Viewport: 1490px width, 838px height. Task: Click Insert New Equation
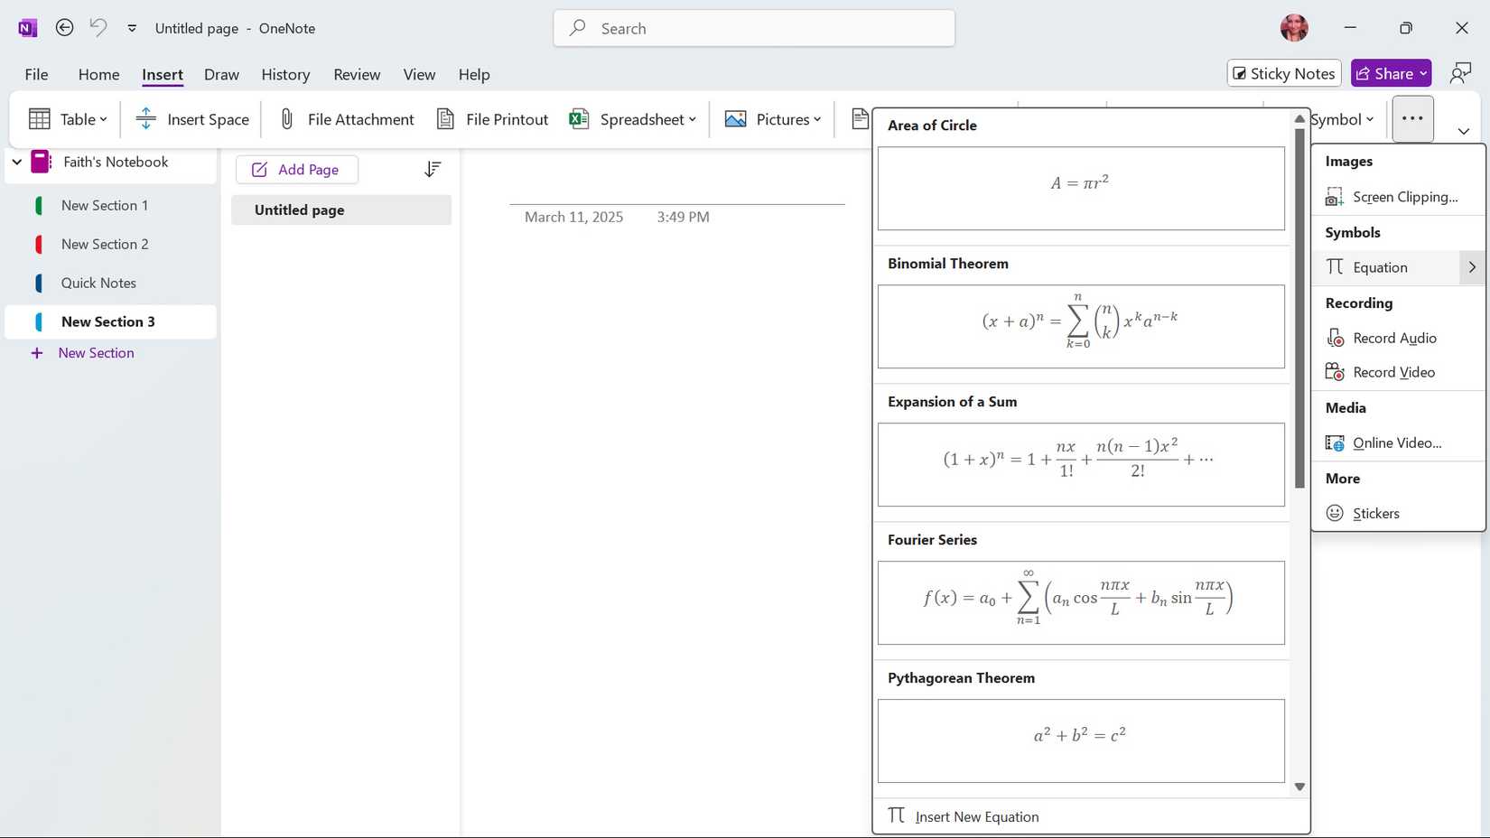point(976,816)
